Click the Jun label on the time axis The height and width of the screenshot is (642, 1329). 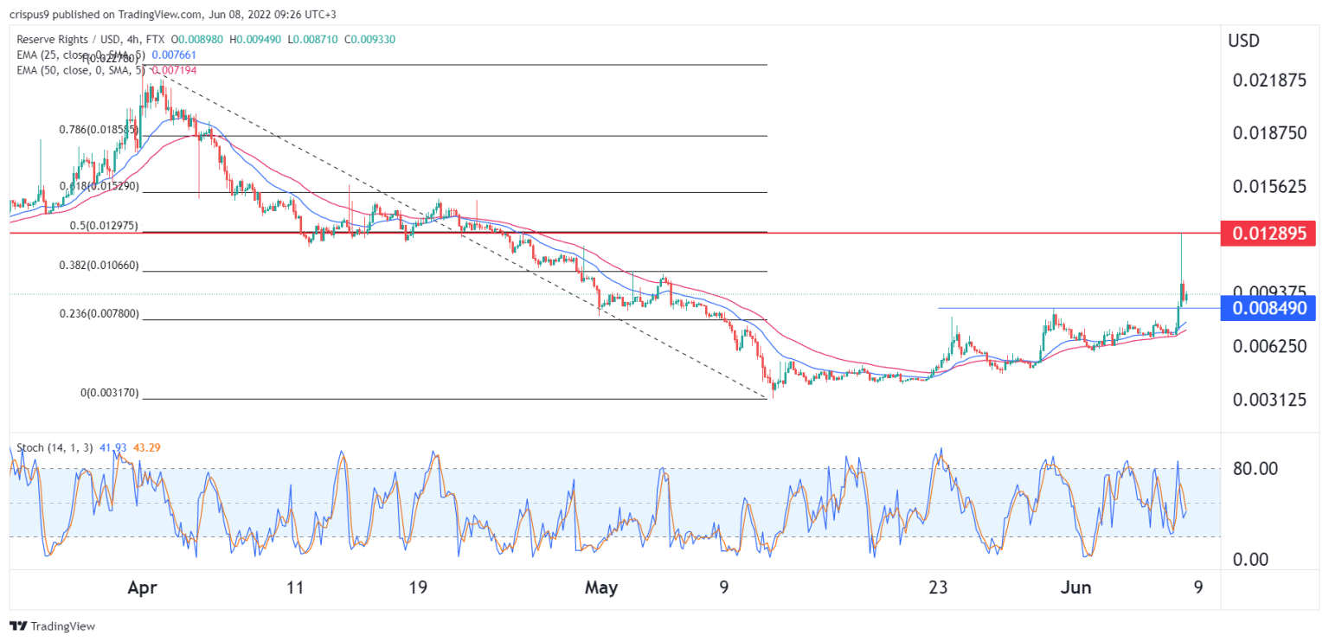tap(1077, 587)
